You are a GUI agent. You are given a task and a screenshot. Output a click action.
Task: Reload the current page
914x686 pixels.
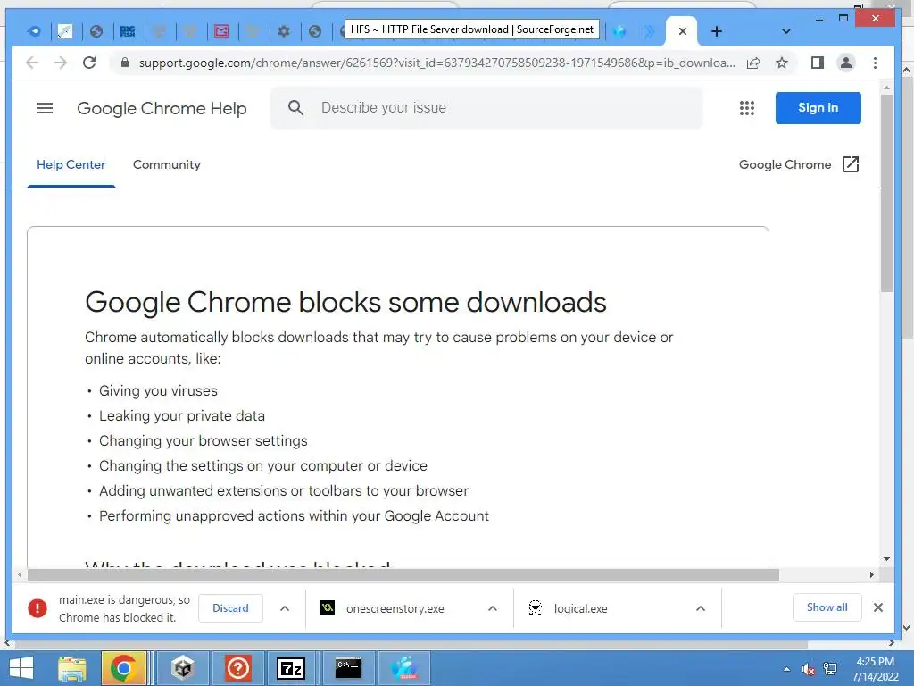coord(89,63)
